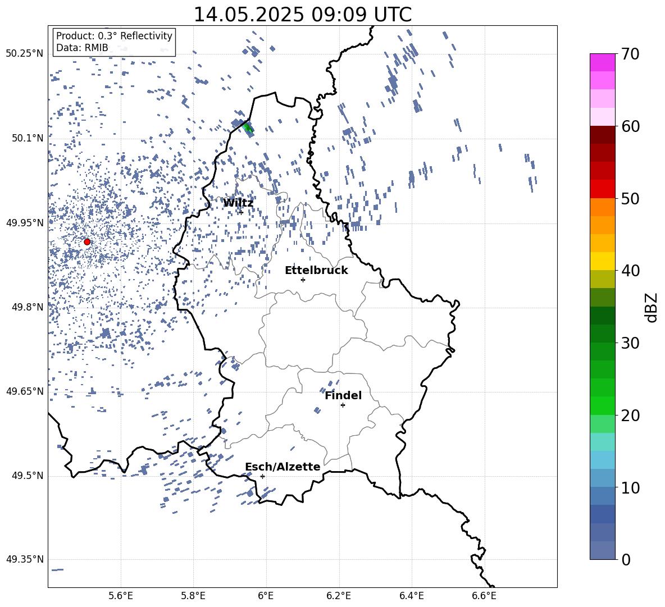This screenshot has height=607, width=665.
Task: Click the radar echo just west of Findel
Action: pyautogui.click(x=317, y=410)
